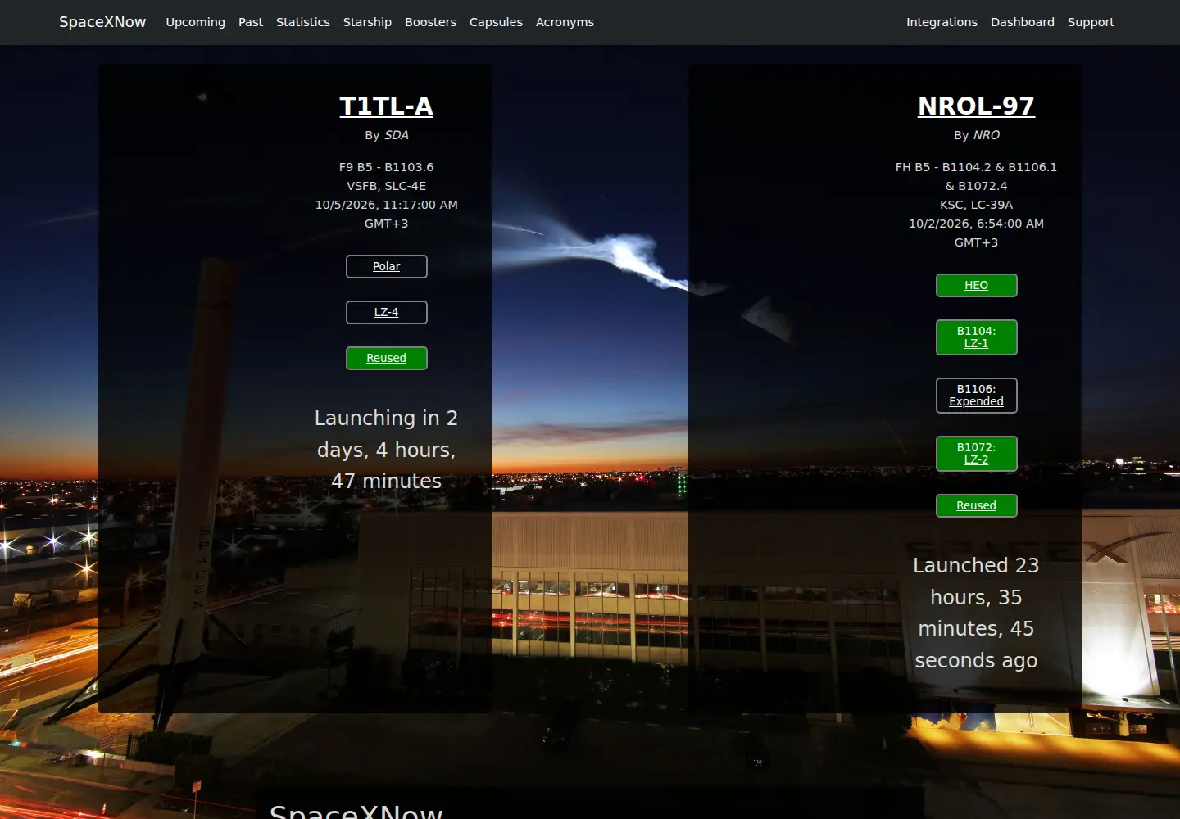Go to the Upcoming launches page

click(195, 22)
